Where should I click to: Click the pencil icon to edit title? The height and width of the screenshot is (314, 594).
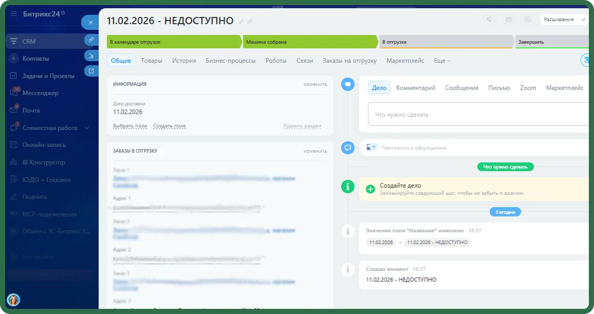[x=242, y=22]
